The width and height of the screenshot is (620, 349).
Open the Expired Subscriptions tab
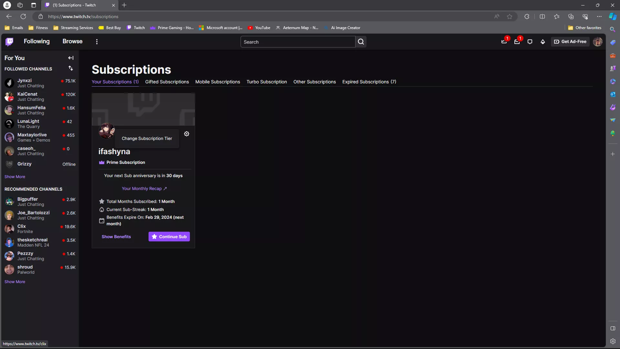(x=369, y=82)
